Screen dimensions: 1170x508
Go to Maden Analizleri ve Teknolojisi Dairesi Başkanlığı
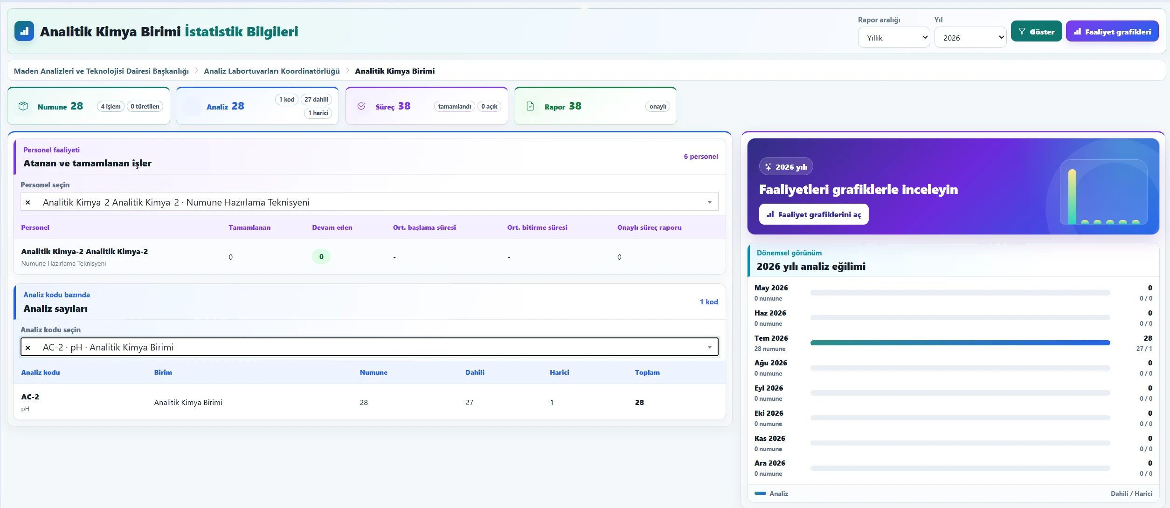click(x=101, y=71)
